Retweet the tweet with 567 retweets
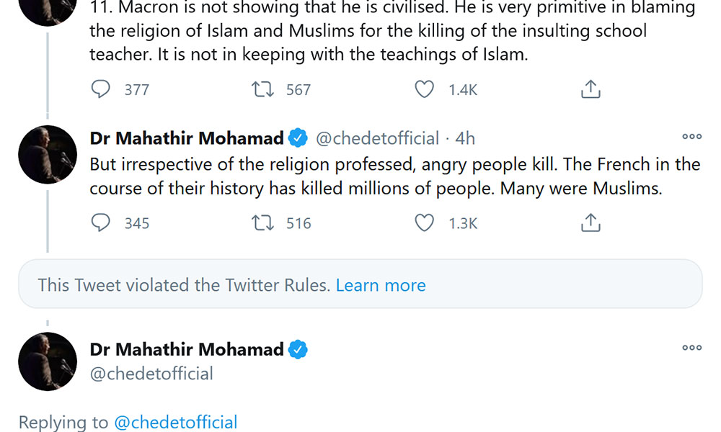 tap(262, 89)
